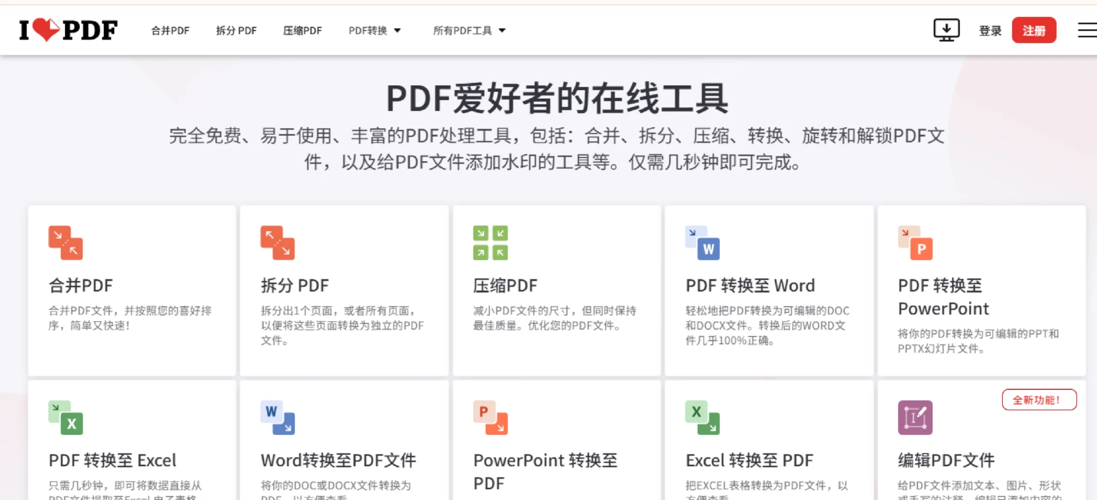Expand the 所有PDF工具 dropdown menu
Image resolution: width=1097 pixels, height=500 pixels.
469,31
